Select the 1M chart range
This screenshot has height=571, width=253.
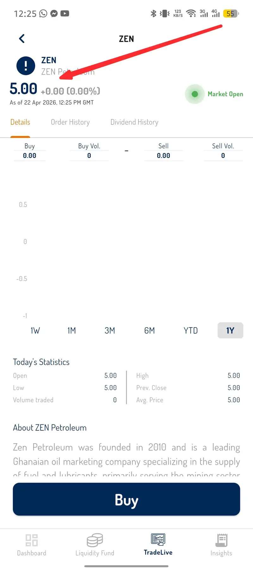tap(72, 330)
